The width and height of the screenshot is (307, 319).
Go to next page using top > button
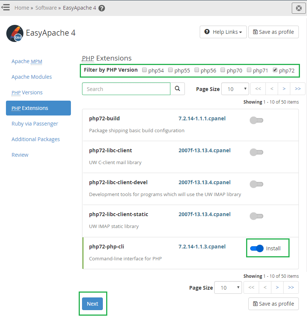(x=284, y=89)
